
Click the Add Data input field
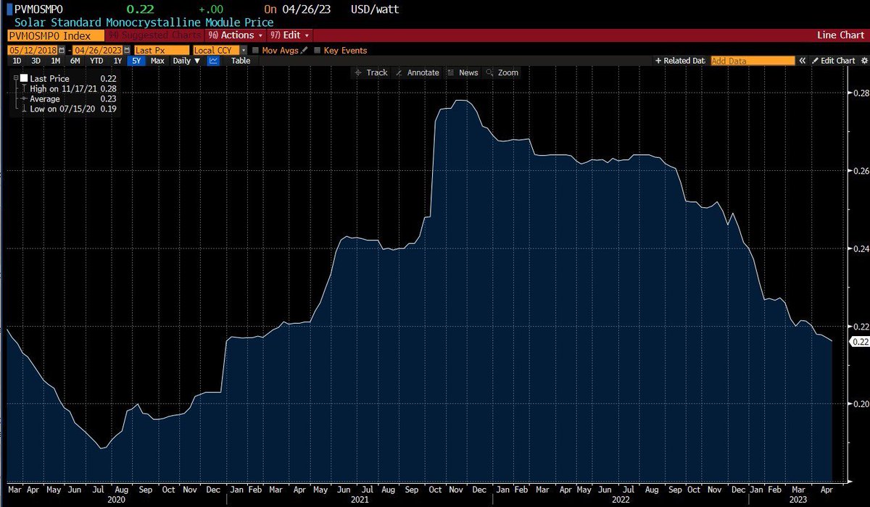pyautogui.click(x=753, y=61)
